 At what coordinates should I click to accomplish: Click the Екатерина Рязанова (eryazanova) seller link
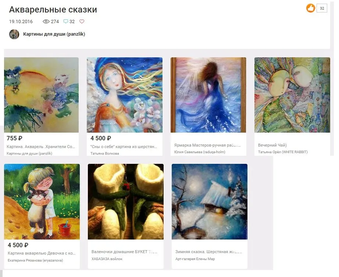[x=35, y=260]
